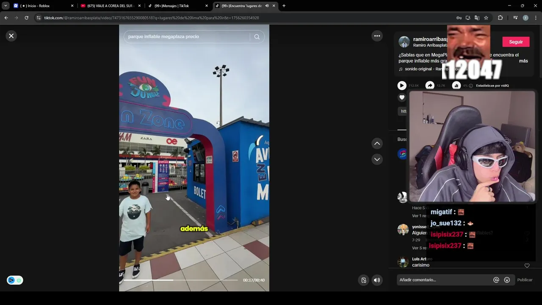Viewport: 542px width, 305px height.
Task: Close the Mensajes TikTok tab
Action: [x=207, y=6]
